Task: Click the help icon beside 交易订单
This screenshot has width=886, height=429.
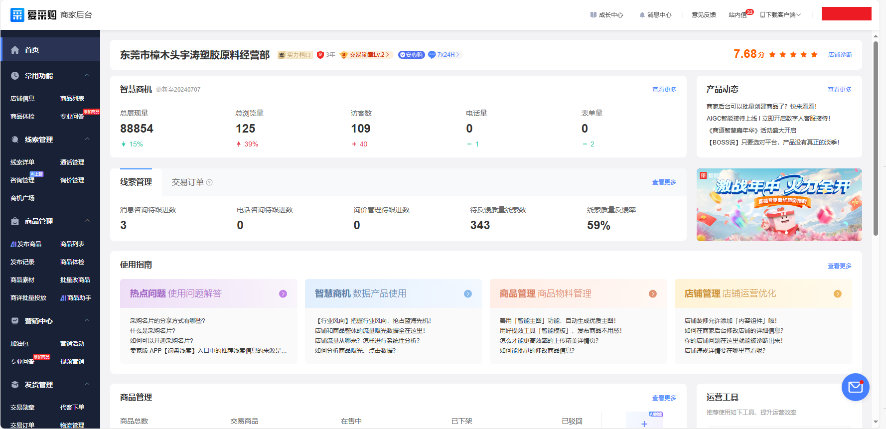Action: tap(209, 182)
